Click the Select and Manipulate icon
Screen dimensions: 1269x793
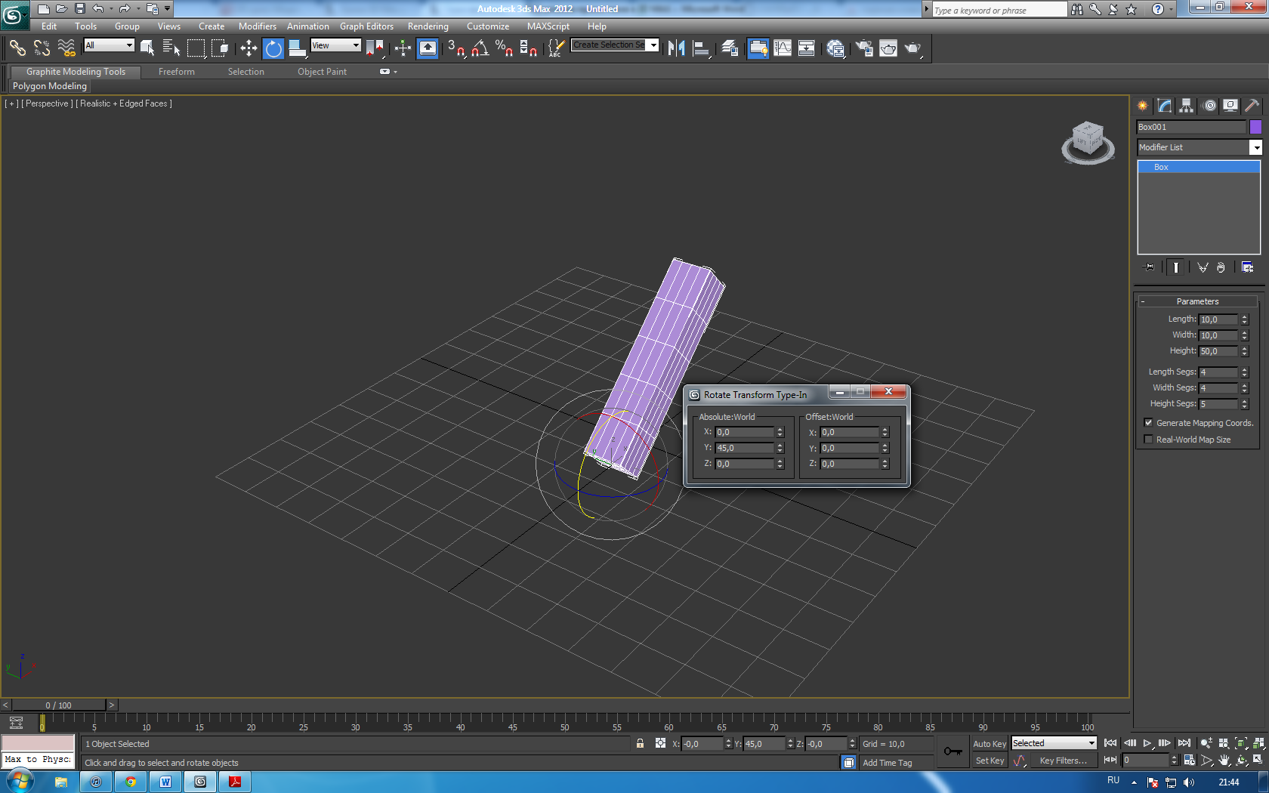403,48
